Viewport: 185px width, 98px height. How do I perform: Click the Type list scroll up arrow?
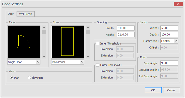tap(44, 27)
